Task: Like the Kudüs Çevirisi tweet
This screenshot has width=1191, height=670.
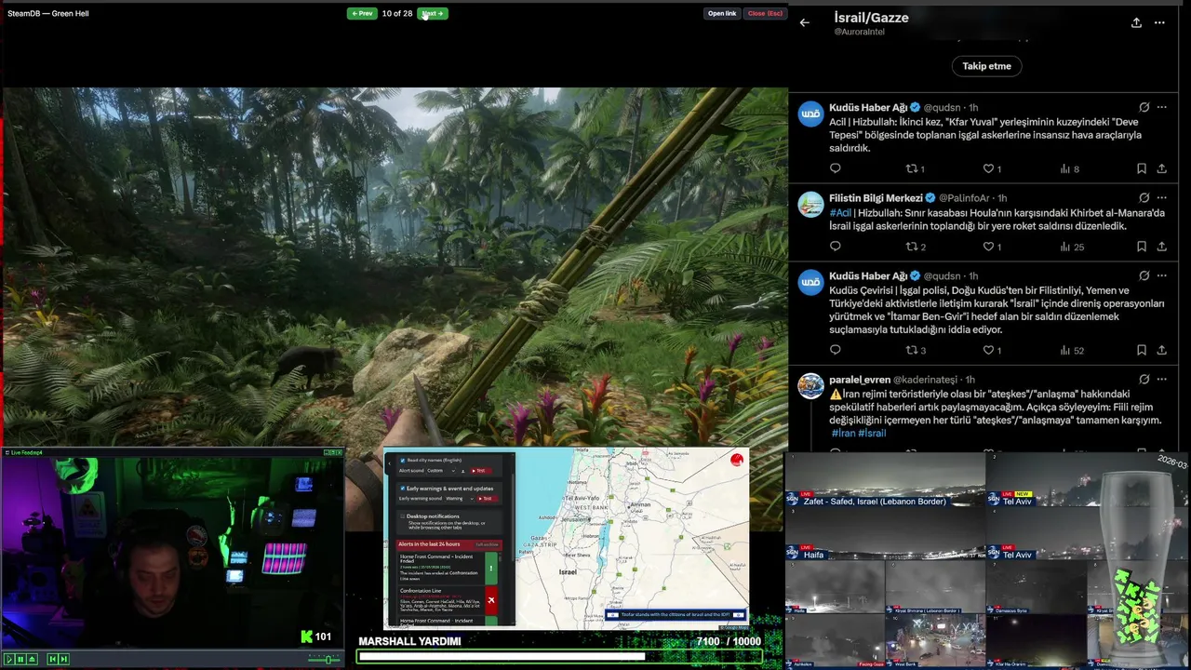Action: coord(992,350)
